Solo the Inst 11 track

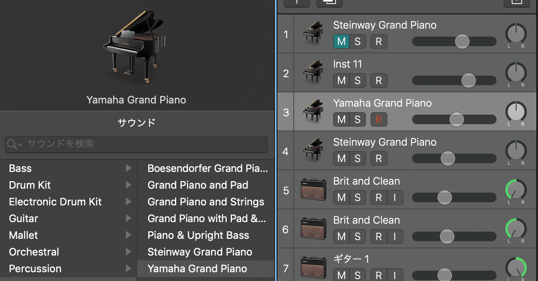(357, 80)
